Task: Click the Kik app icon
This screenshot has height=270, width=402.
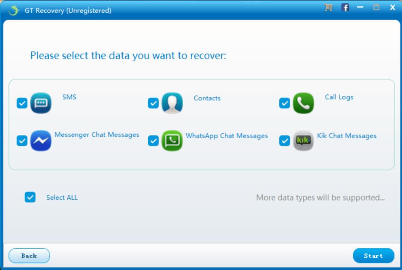Action: 303,141
